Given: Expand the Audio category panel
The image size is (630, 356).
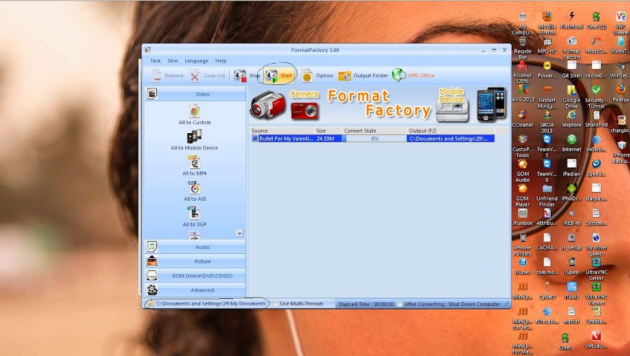Looking at the screenshot, I should [x=195, y=247].
